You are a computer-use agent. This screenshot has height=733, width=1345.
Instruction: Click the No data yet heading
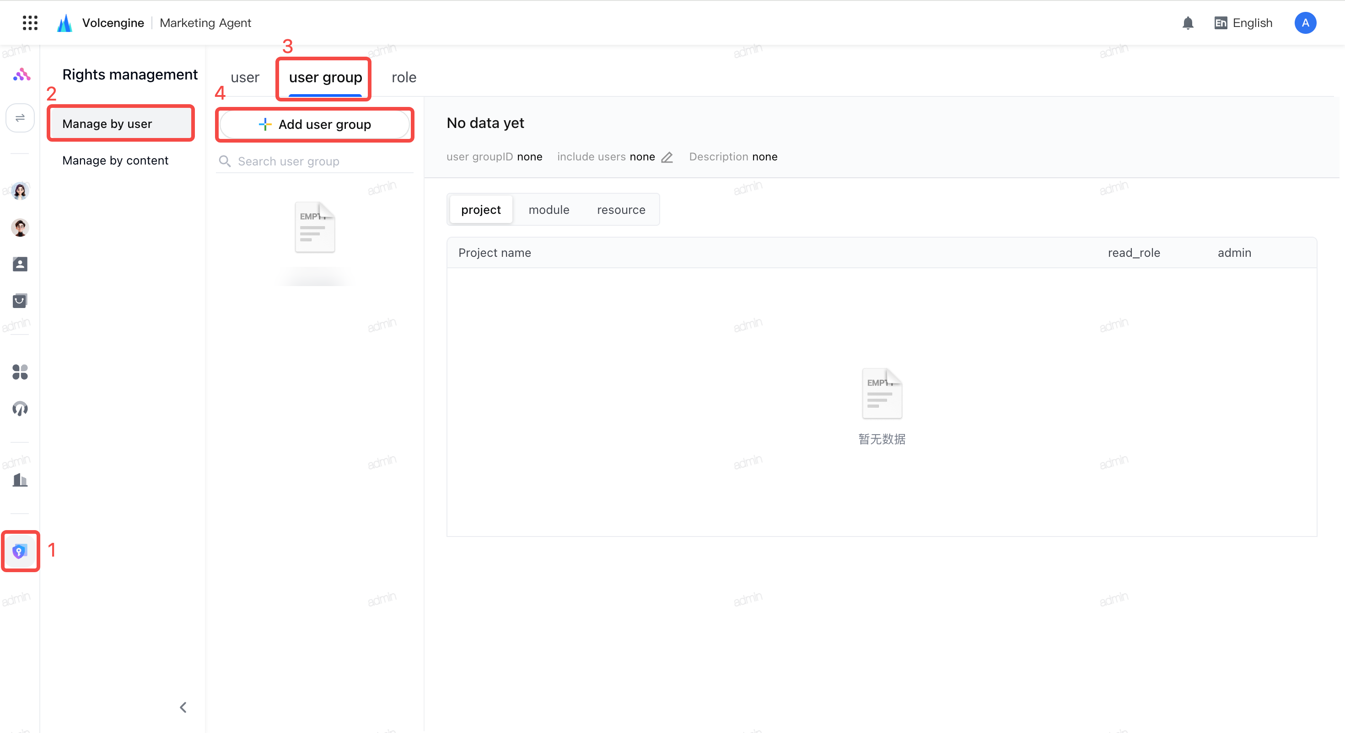[x=485, y=123]
